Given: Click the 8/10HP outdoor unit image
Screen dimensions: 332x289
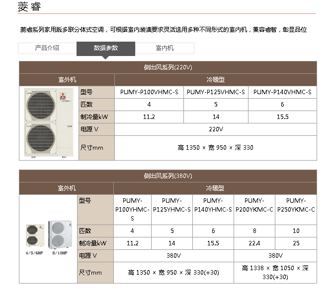Looking at the screenshot, I should pos(60,234).
